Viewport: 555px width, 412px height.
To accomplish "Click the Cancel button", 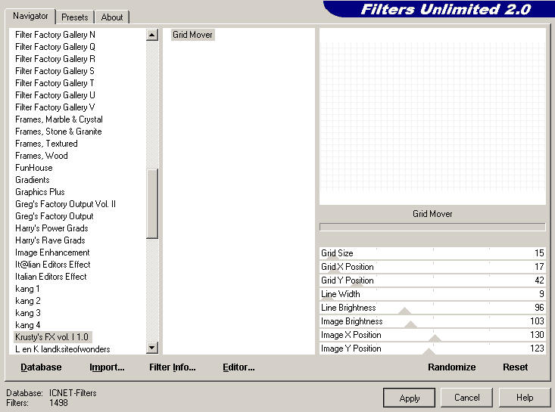I will 466,397.
